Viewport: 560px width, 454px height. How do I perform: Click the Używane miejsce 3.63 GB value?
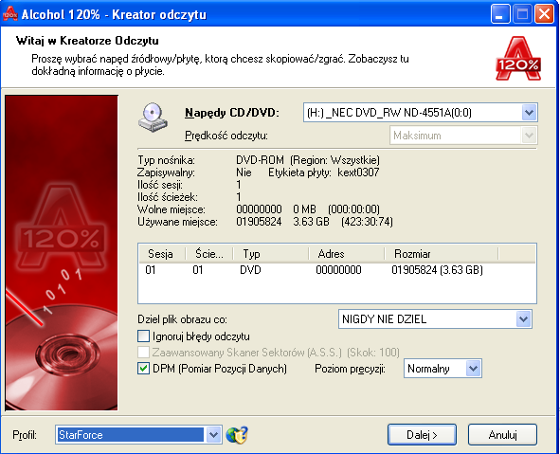coord(311,222)
